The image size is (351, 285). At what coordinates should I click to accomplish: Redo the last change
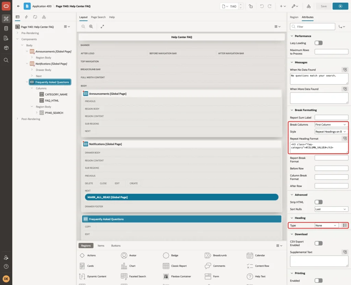[x=269, y=6]
